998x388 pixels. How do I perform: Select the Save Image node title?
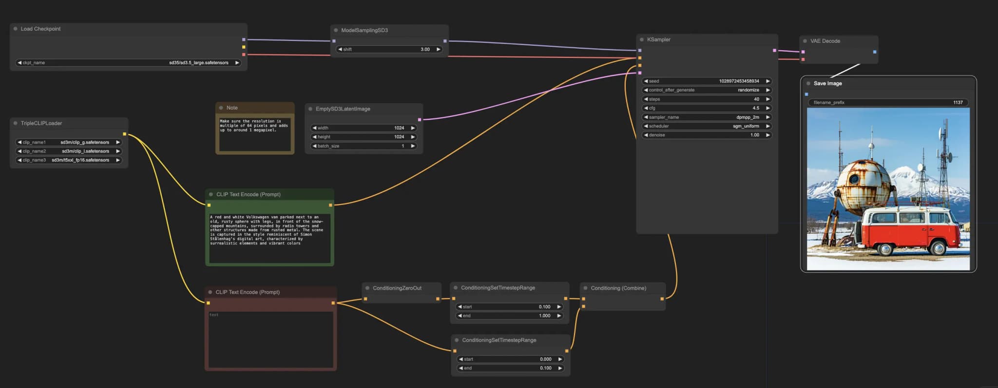pos(827,83)
